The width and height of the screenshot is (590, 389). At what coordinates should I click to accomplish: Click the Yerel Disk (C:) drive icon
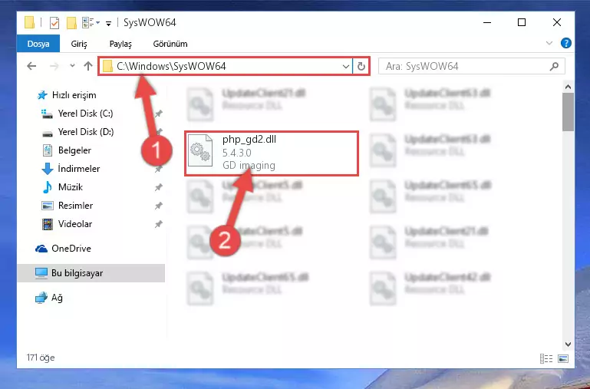[47, 114]
